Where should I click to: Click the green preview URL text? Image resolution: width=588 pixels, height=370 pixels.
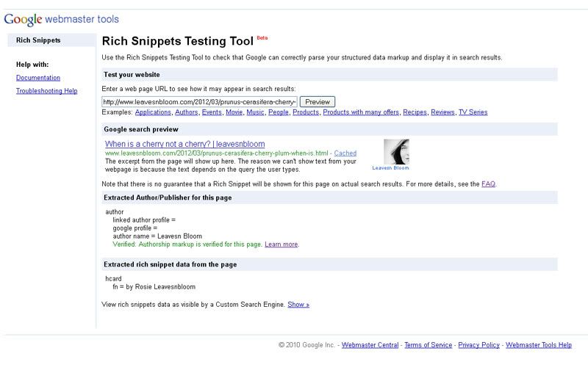(216, 153)
